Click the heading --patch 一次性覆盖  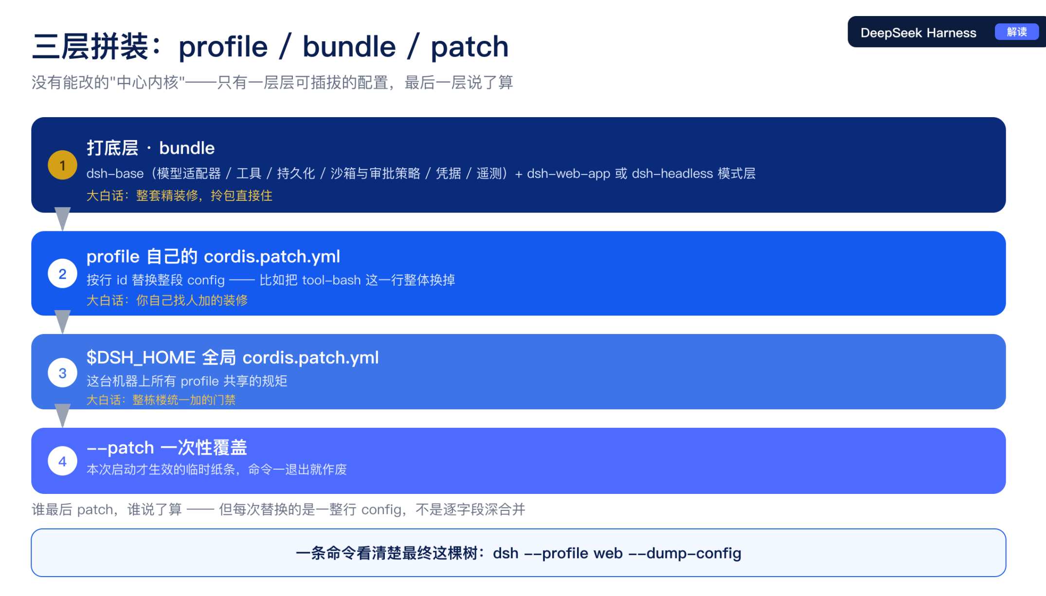point(167,447)
